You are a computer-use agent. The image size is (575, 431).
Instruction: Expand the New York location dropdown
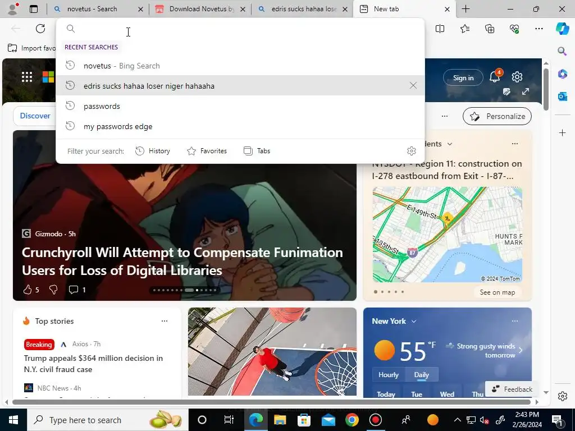point(414,322)
